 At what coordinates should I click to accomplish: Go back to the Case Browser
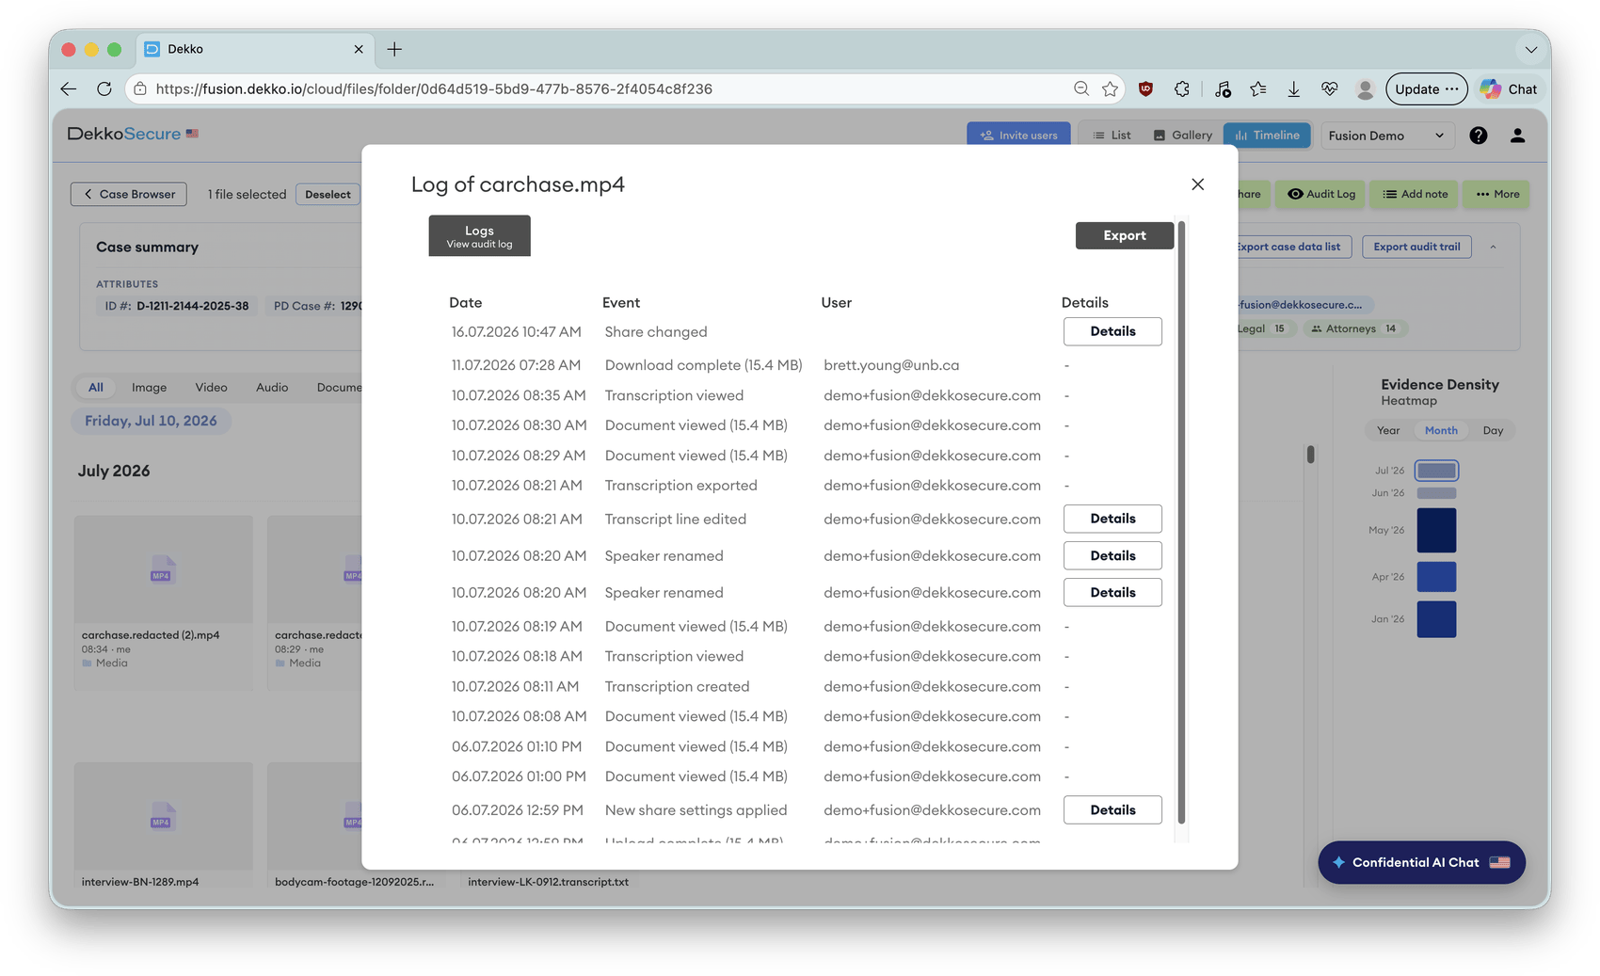pyautogui.click(x=129, y=194)
